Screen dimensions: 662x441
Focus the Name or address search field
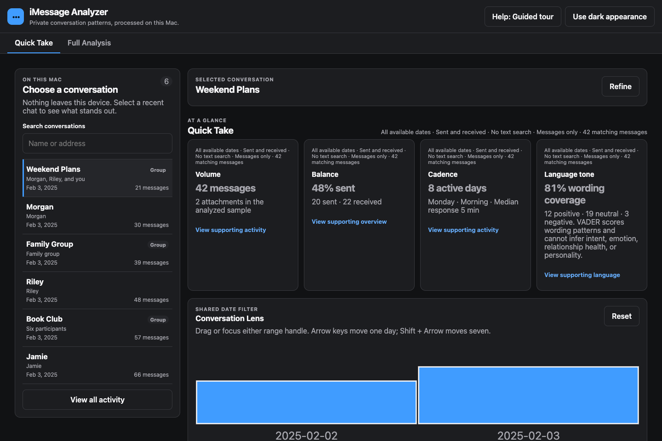(97, 143)
